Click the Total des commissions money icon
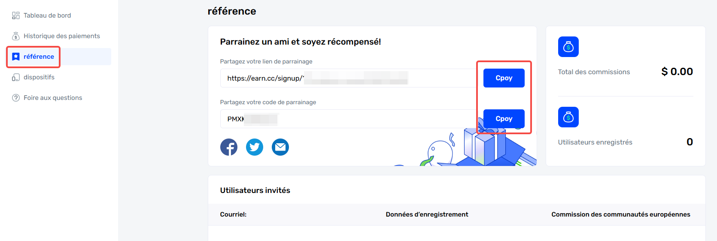 point(568,47)
